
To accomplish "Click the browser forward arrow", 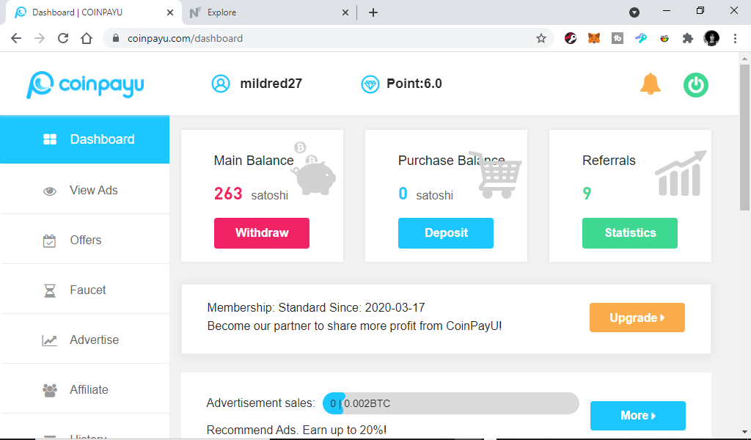I will pos(40,38).
